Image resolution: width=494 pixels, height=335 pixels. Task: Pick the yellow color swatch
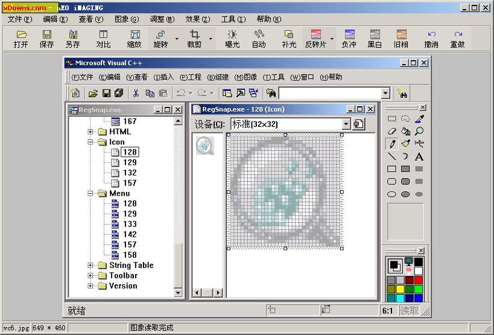click(401, 289)
